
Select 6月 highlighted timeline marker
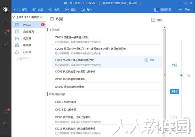174,92
